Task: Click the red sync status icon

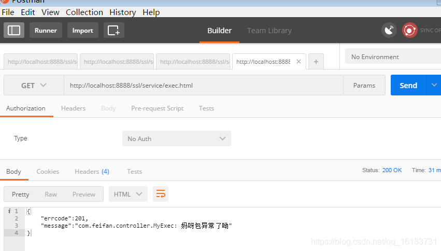Action: [x=409, y=30]
